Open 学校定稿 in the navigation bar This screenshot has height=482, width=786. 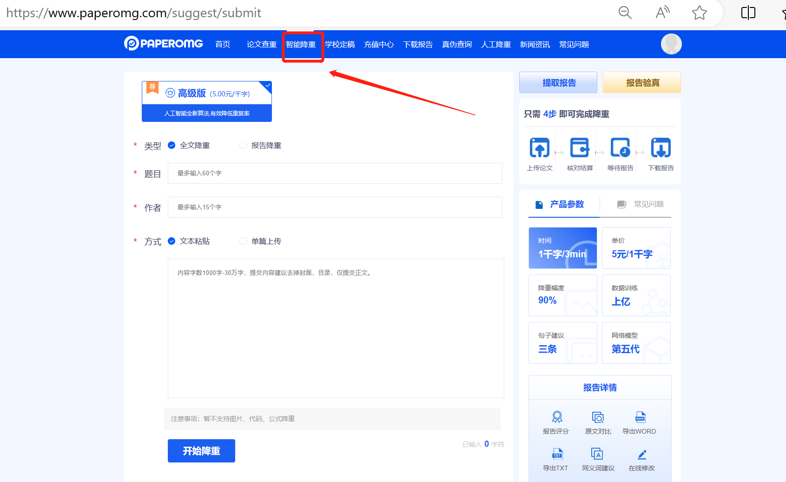click(340, 44)
